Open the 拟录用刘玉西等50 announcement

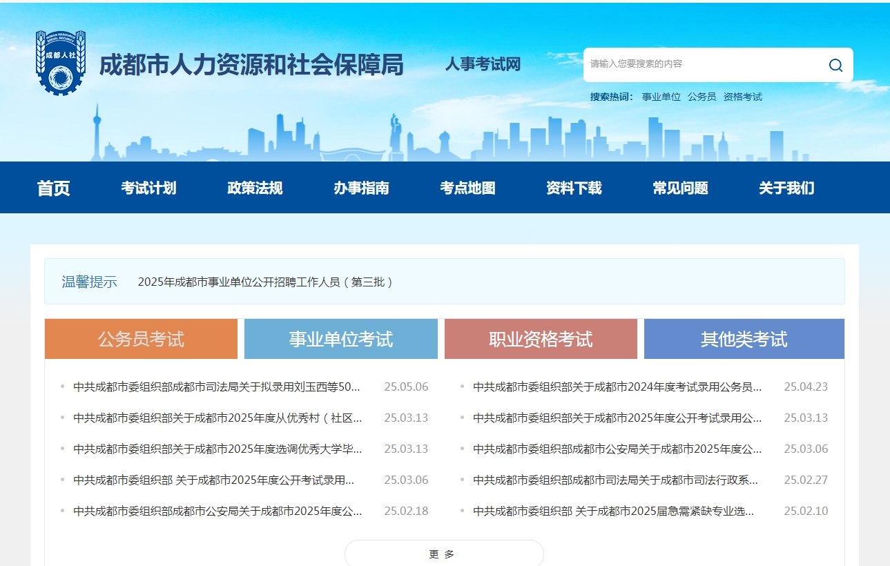[x=216, y=387]
